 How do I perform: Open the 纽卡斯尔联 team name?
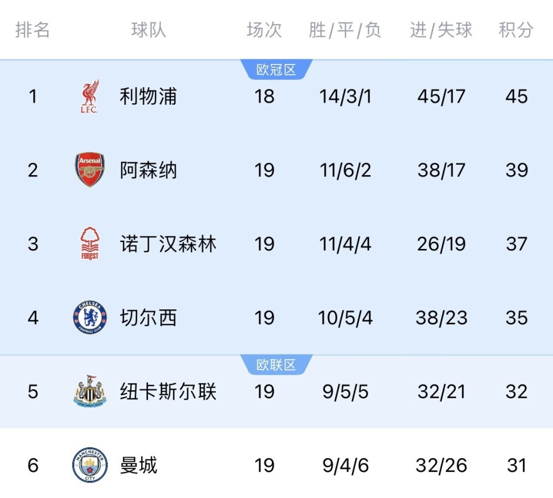pyautogui.click(x=168, y=391)
